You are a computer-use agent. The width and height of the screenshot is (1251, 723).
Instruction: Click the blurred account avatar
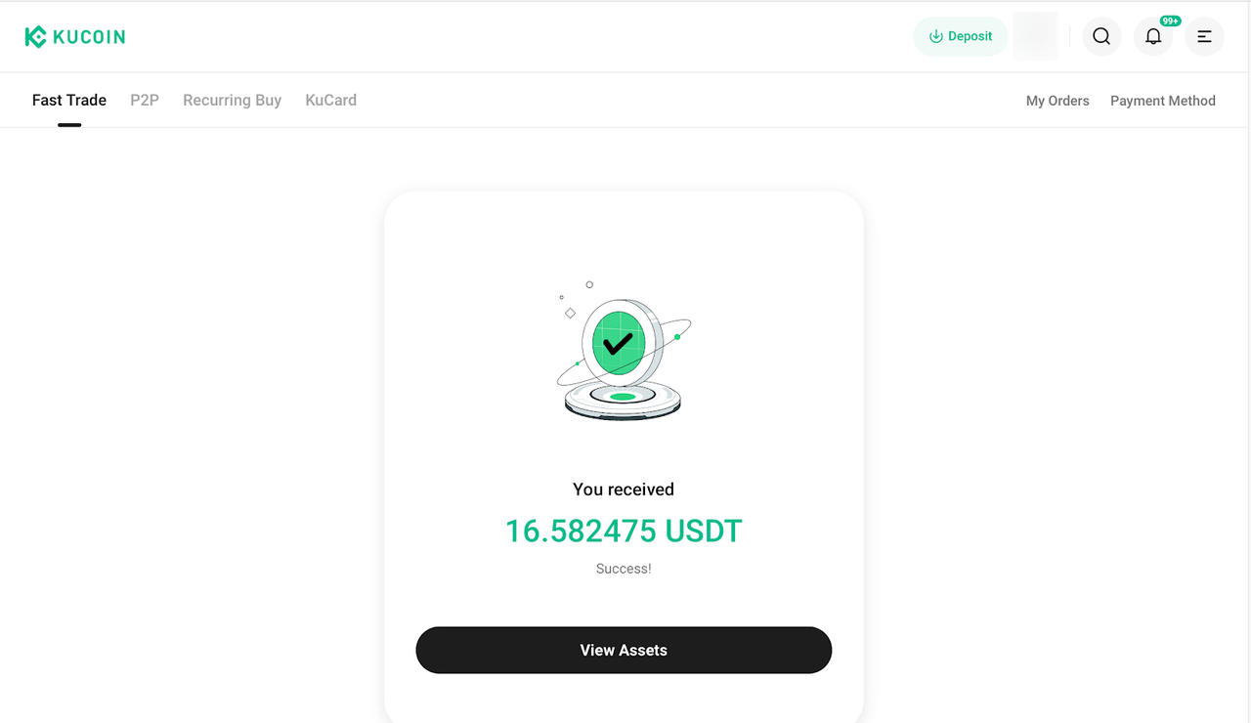tap(1035, 36)
